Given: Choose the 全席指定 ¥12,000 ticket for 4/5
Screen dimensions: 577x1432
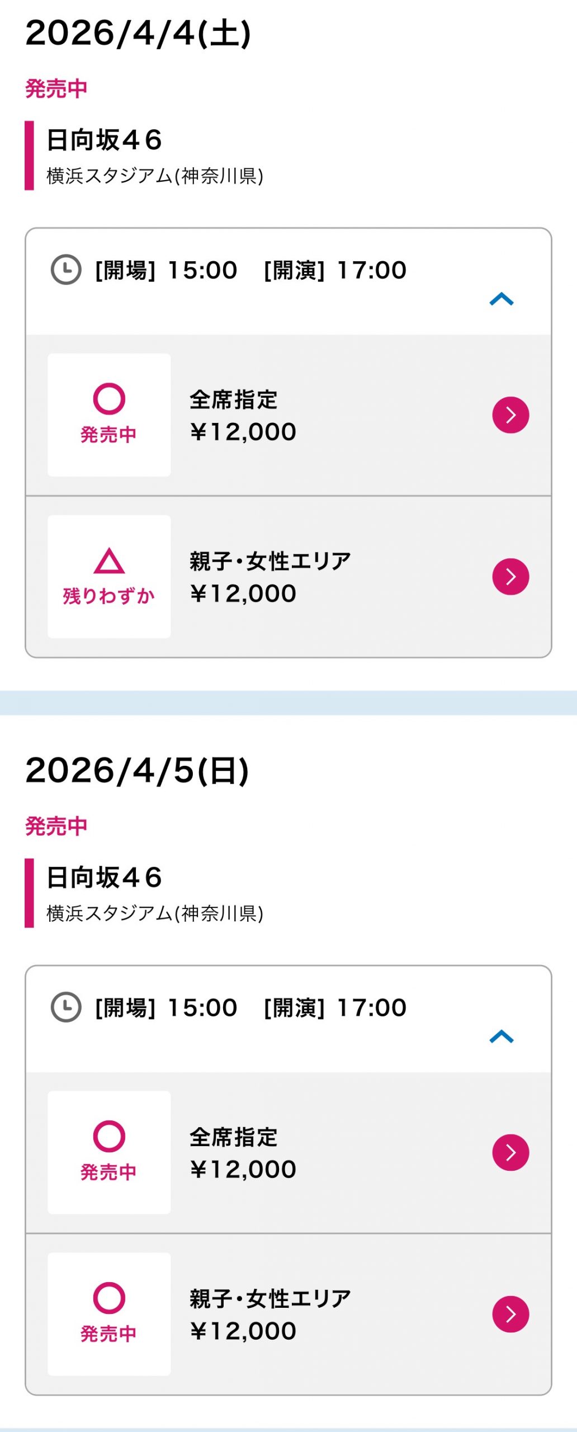Looking at the screenshot, I should click(243, 1153).
